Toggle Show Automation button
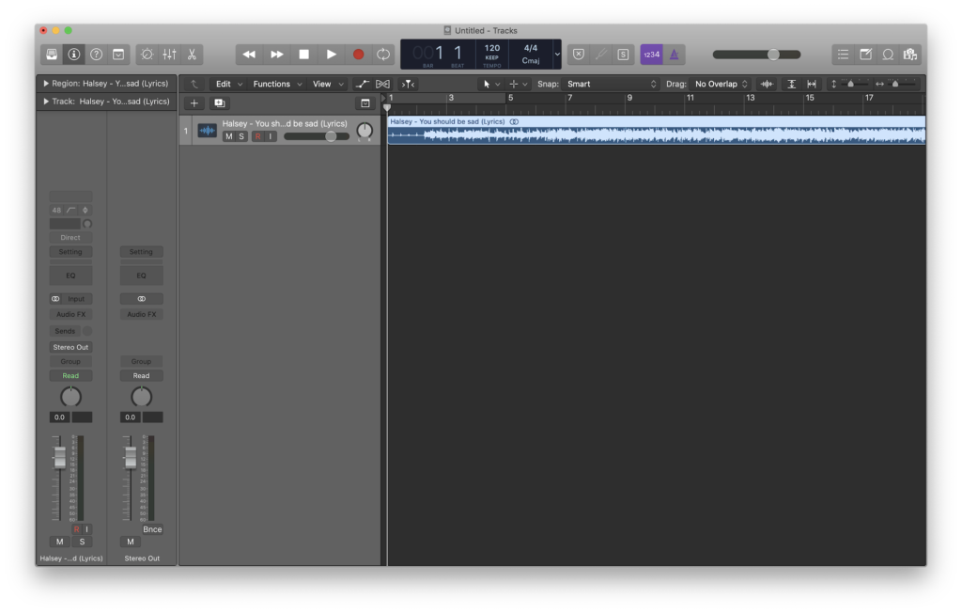Screen dimensions: 962x613 [363, 85]
